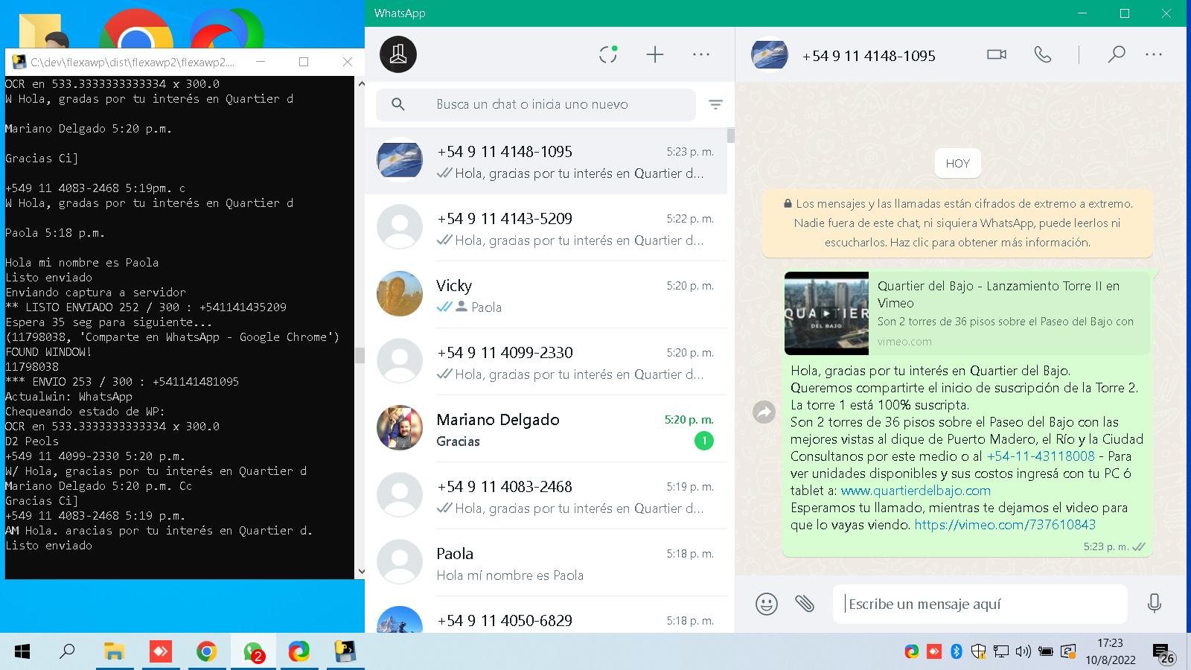This screenshot has width=1191, height=670.
Task: Click the HOY date label
Action: 957,164
